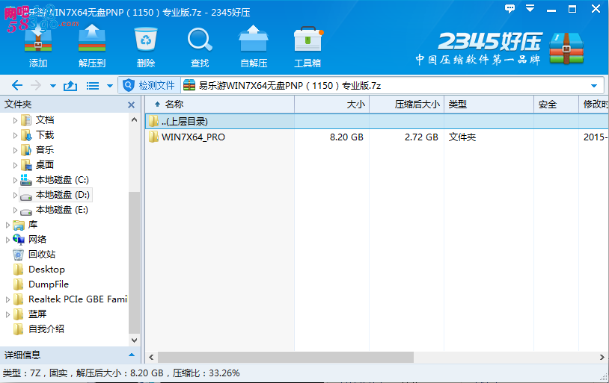609x383 pixels.
Task: Select the WIN7X64_PRO folder row
Action: [x=377, y=137]
